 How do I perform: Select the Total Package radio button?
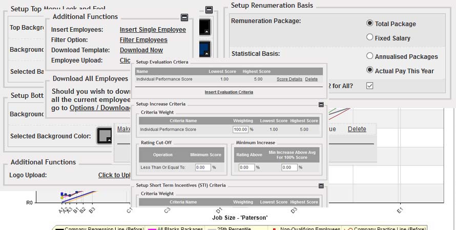370,24
